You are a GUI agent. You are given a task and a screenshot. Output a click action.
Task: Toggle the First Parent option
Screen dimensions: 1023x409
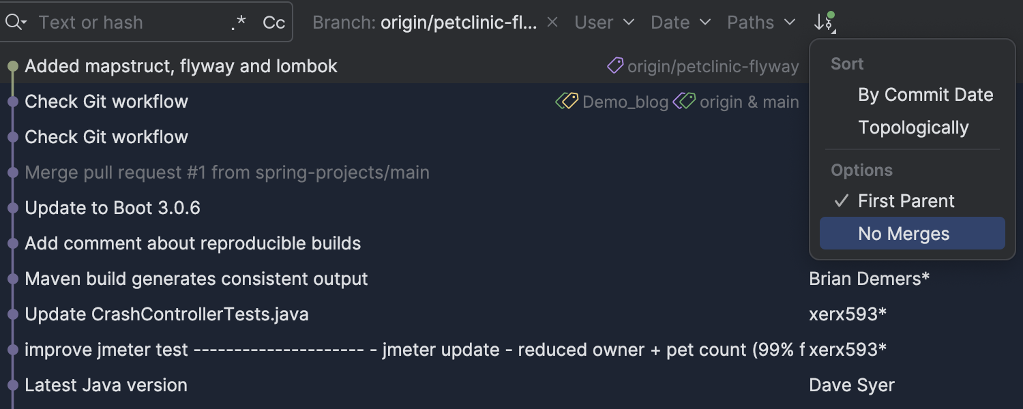(906, 201)
